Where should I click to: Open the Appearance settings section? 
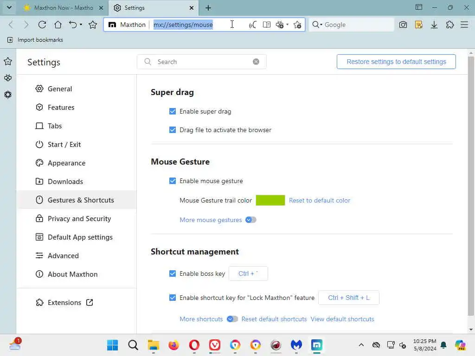coord(77,163)
